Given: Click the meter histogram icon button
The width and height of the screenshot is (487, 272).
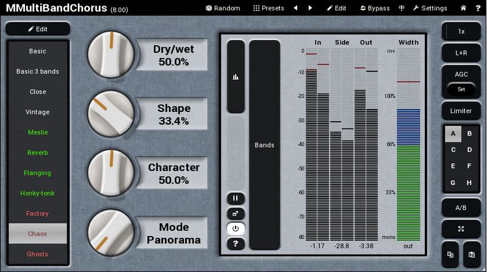Looking at the screenshot, I should [236, 77].
